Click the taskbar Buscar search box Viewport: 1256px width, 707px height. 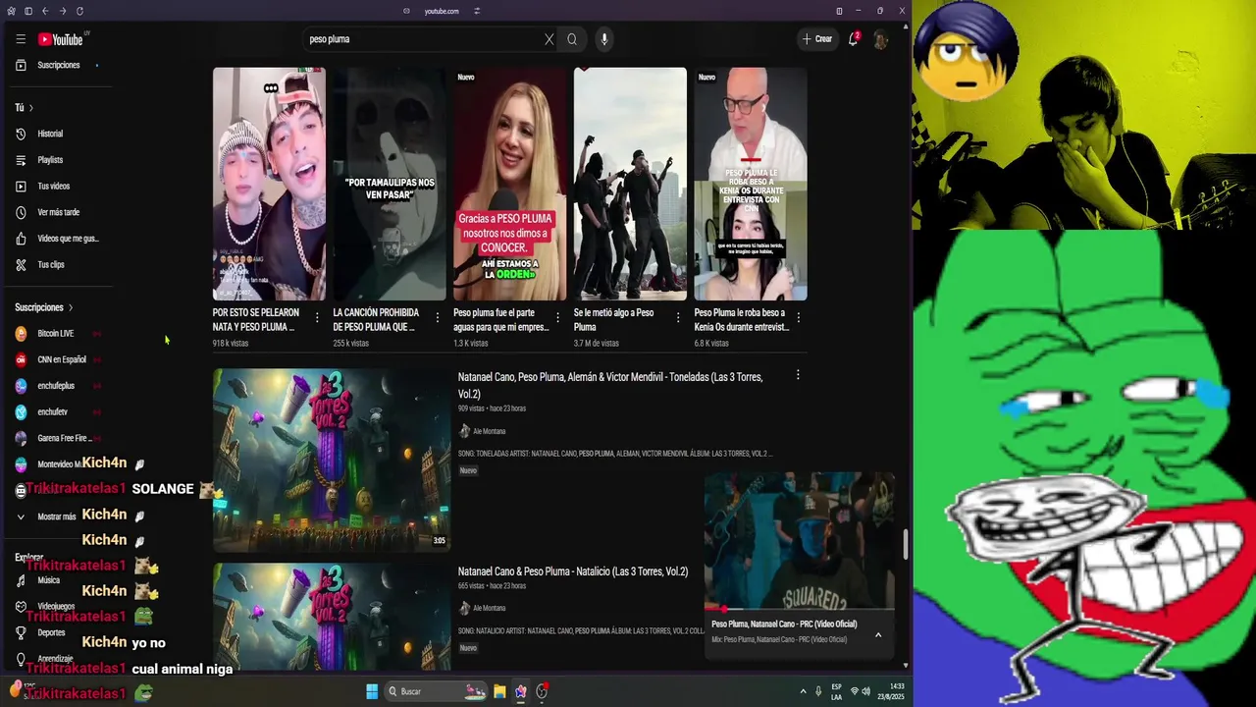pyautogui.click(x=438, y=691)
